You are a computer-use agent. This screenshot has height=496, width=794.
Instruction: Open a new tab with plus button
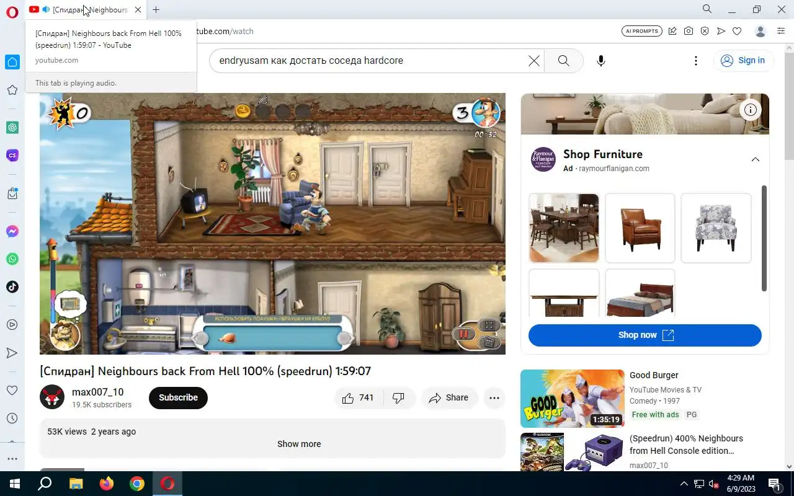tap(156, 9)
